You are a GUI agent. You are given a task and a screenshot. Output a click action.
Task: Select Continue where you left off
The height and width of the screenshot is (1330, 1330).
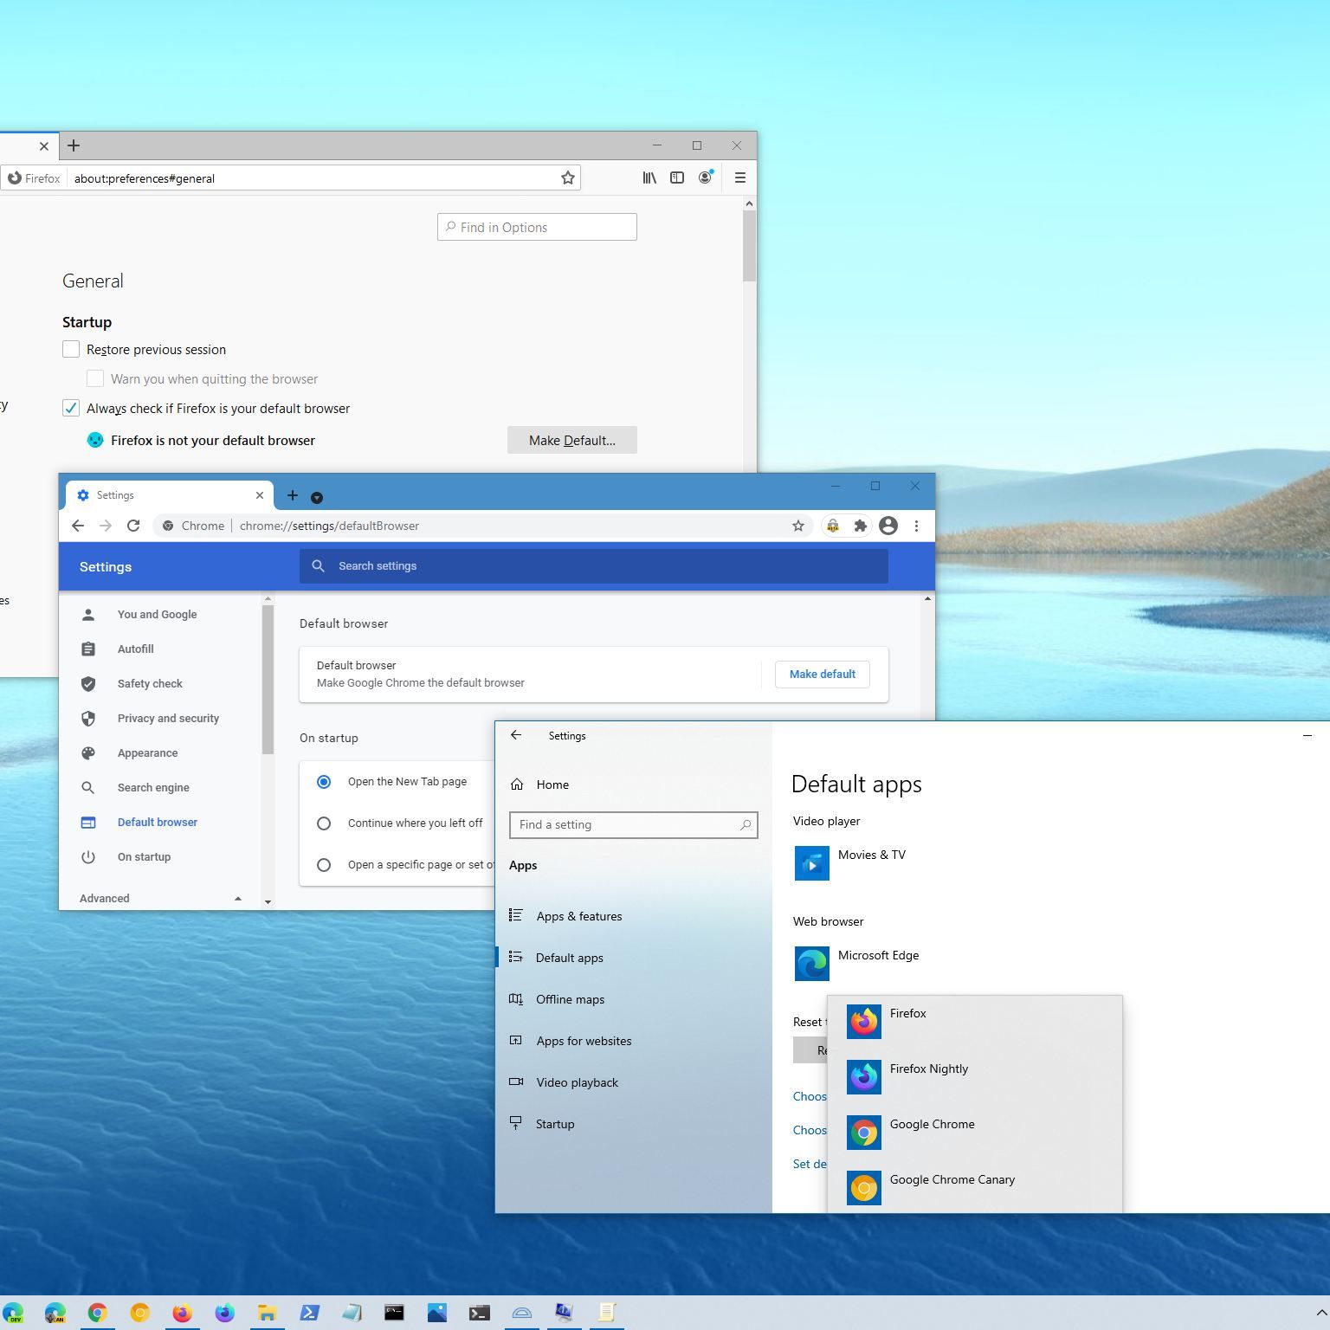tap(324, 823)
